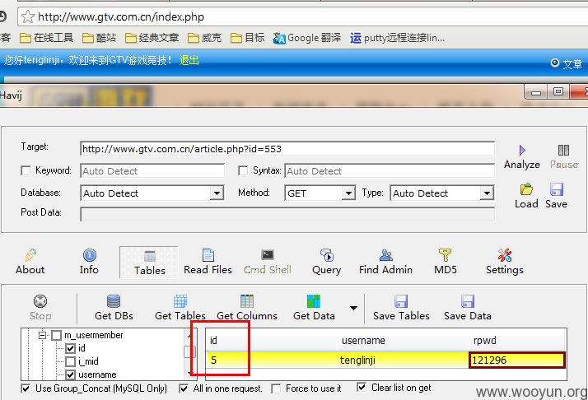
Task: Uncheck the username column checkbox
Action: pos(71,374)
